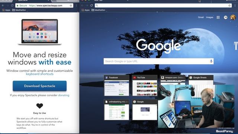The height and width of the screenshot is (134, 238).
Task: Follow the keyboard shortcuts link
Action: pyautogui.click(x=40, y=74)
